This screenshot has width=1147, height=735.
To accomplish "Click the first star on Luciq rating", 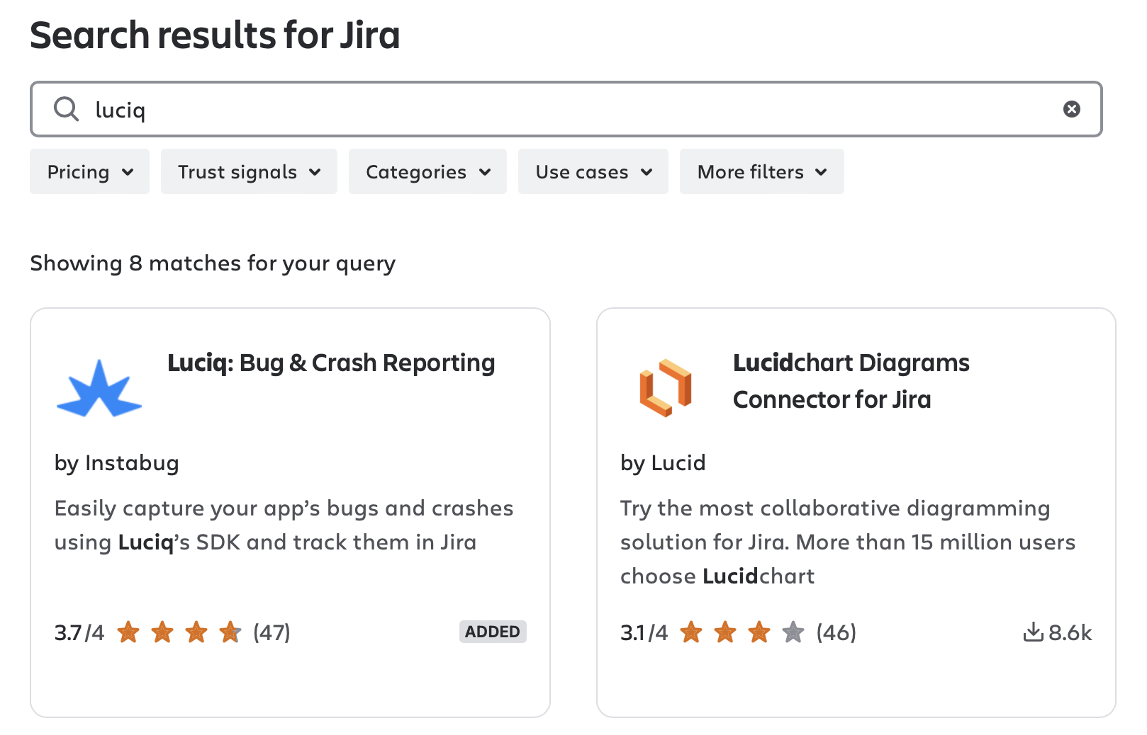I will click(128, 632).
